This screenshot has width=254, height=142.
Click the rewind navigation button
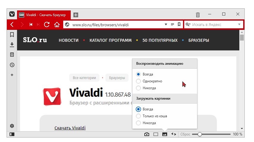31,24
